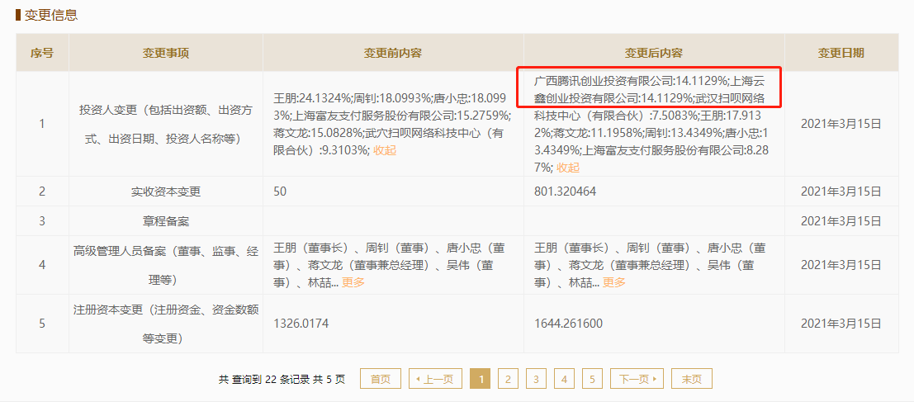Go to the first page with 首页

(380, 379)
